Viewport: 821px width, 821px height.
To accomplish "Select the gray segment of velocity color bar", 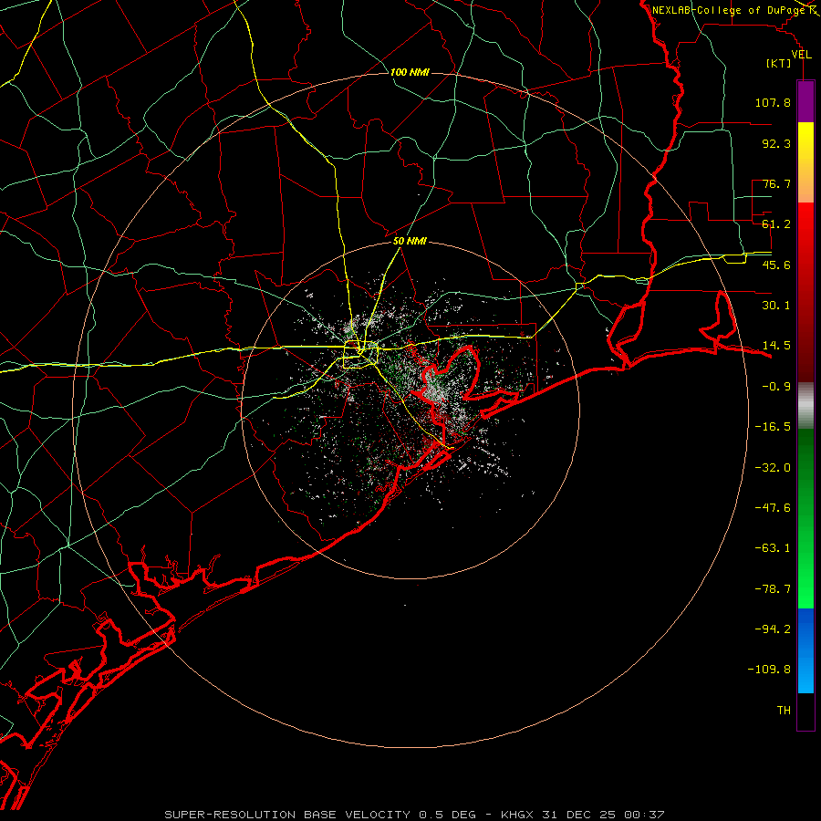I will click(x=805, y=406).
